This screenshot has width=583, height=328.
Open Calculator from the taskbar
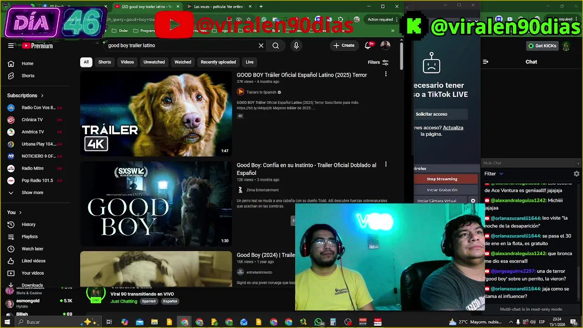tap(333, 322)
